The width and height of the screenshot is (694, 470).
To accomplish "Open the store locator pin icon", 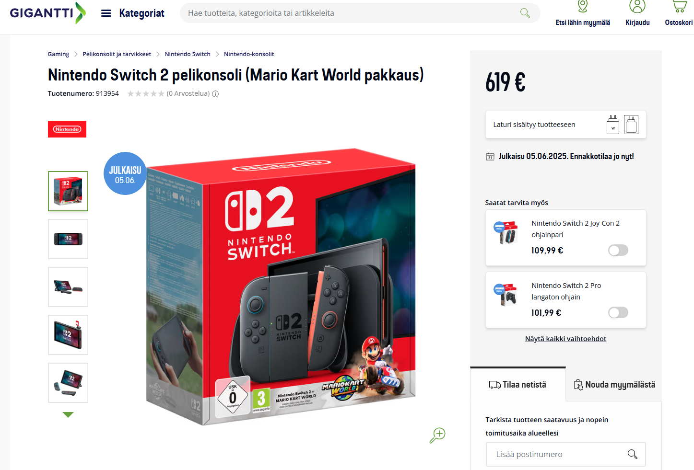I will (583, 6).
